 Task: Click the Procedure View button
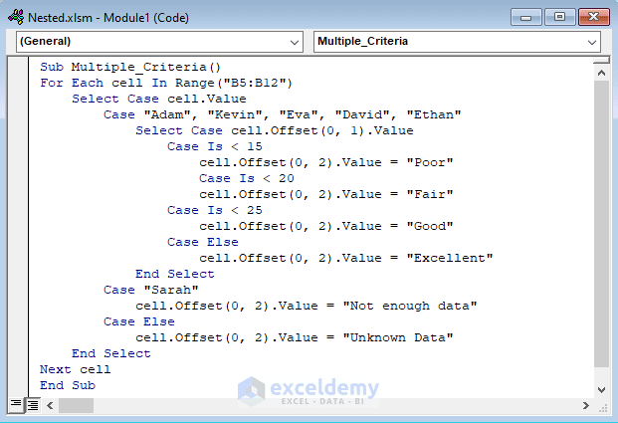[16, 404]
